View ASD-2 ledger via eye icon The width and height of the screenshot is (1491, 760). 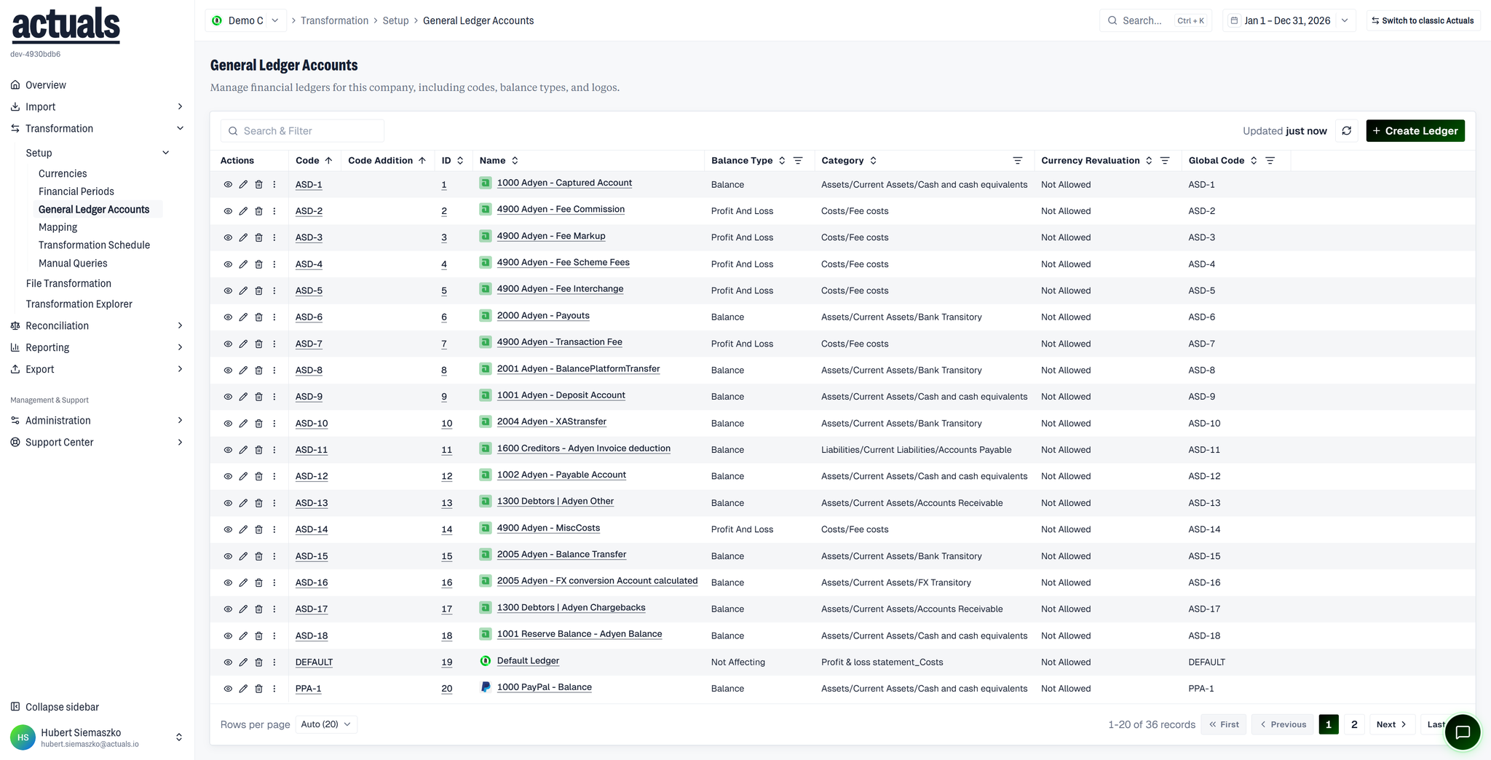pyautogui.click(x=228, y=211)
